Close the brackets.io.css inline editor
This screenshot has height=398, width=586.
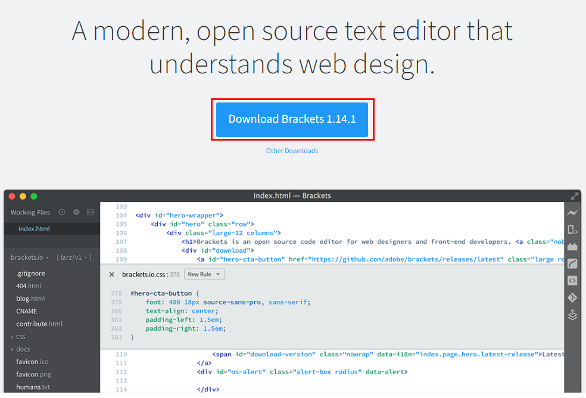point(111,275)
